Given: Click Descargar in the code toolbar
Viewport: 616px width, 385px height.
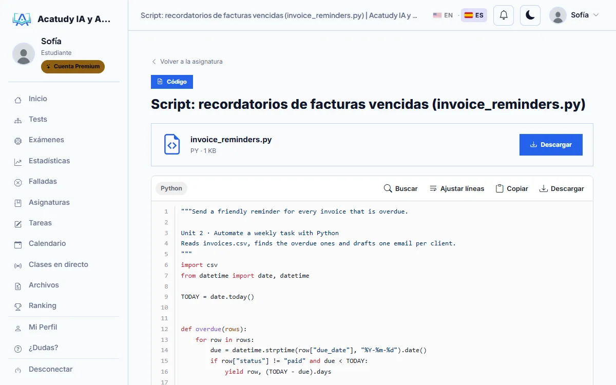Looking at the screenshot, I should (562, 188).
